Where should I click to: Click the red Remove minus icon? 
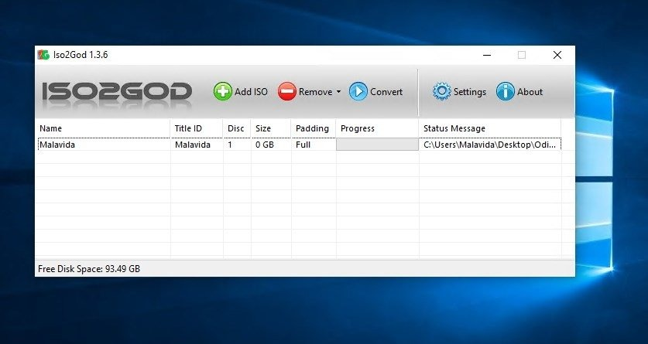286,91
